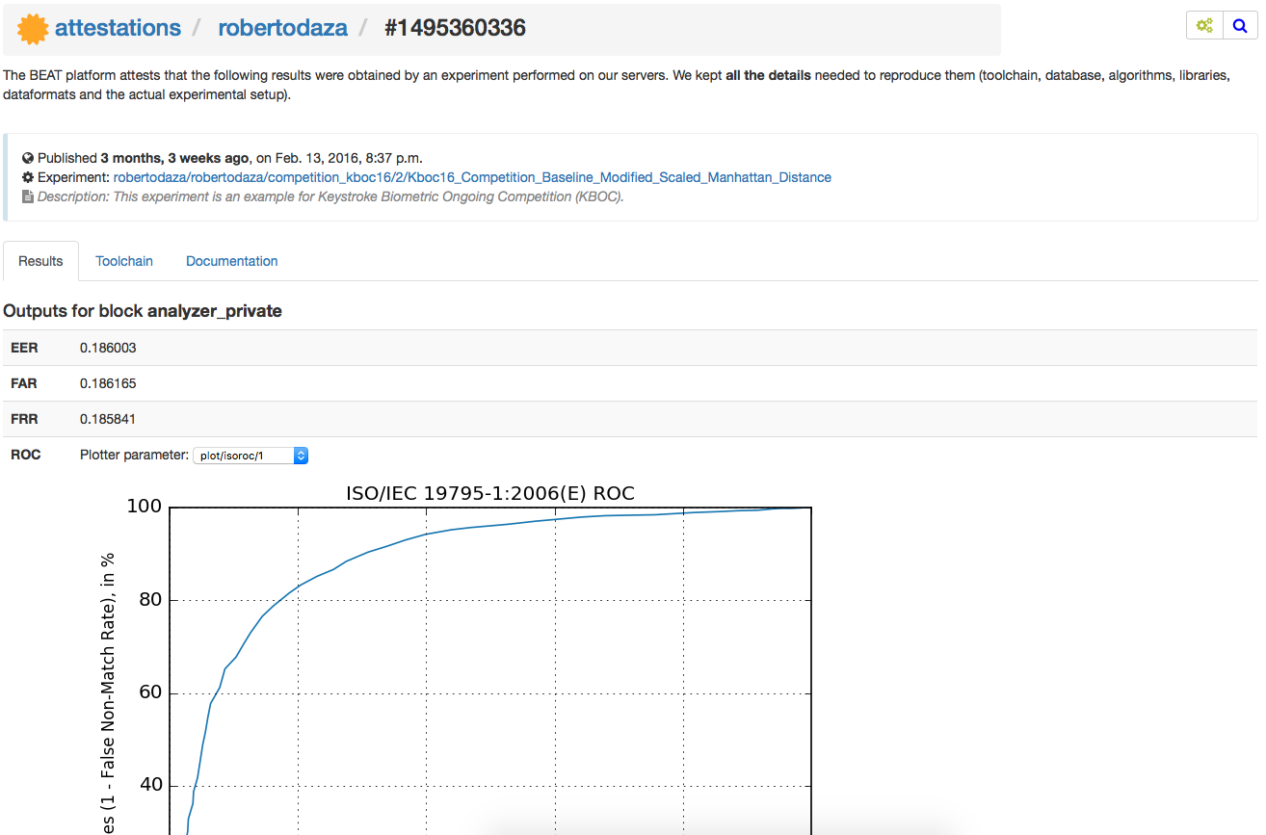Click the globe icon beside Published
This screenshot has width=1266, height=835.
click(x=28, y=158)
